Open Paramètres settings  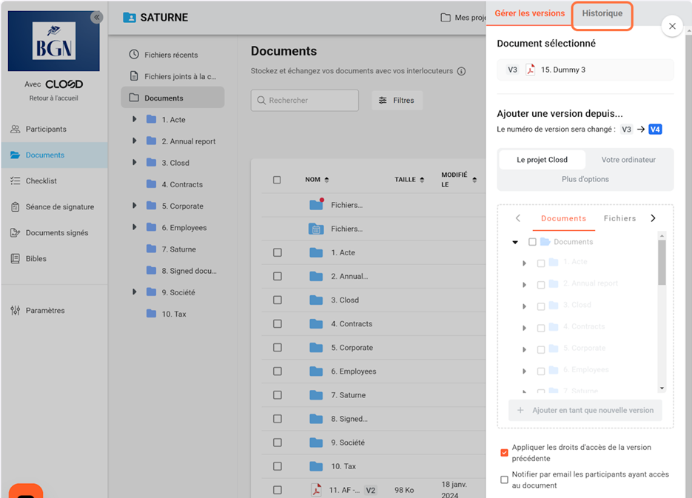[44, 311]
